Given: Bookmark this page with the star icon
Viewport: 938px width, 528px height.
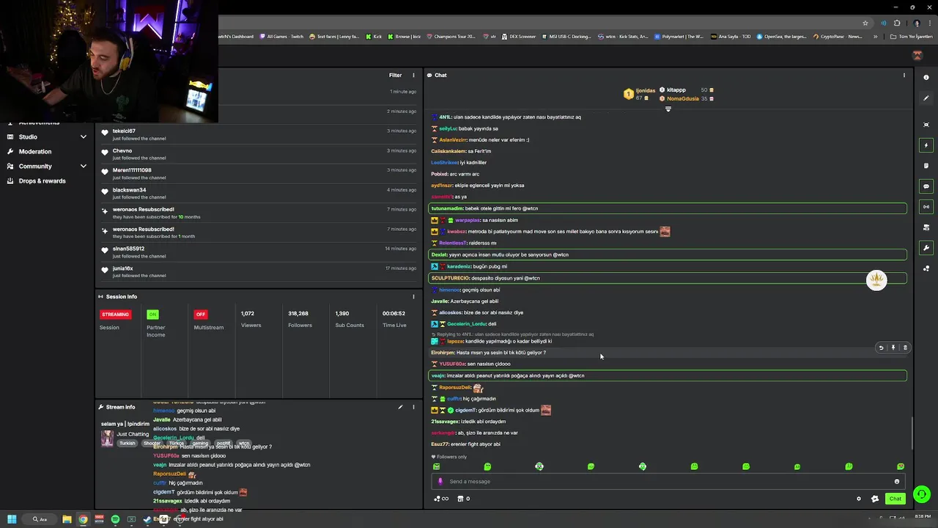Looking at the screenshot, I should (865, 23).
